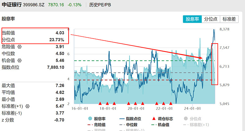Switch to the 股息率 tab
The width and height of the screenshot is (245, 131).
tap(192, 19)
